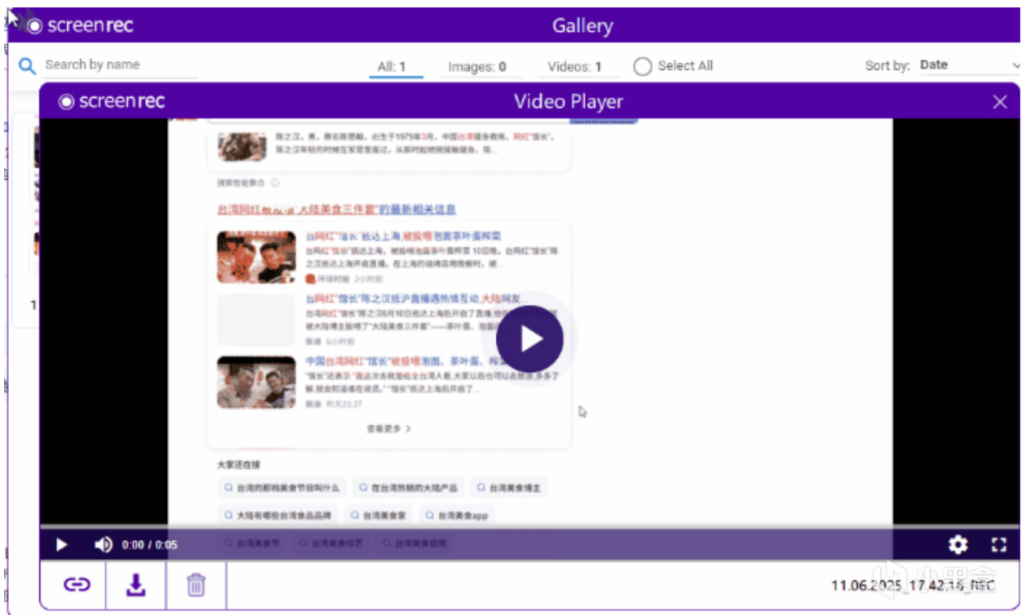Copy shareable link with the chain icon
1027x615 pixels.
77,585
